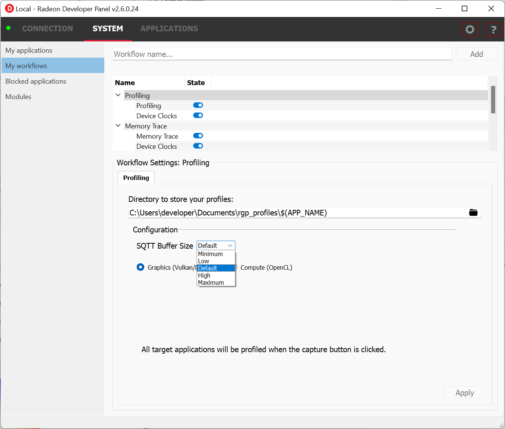Click 'All target applications will be profiled' text
Image resolution: width=505 pixels, height=429 pixels.
[264, 349]
